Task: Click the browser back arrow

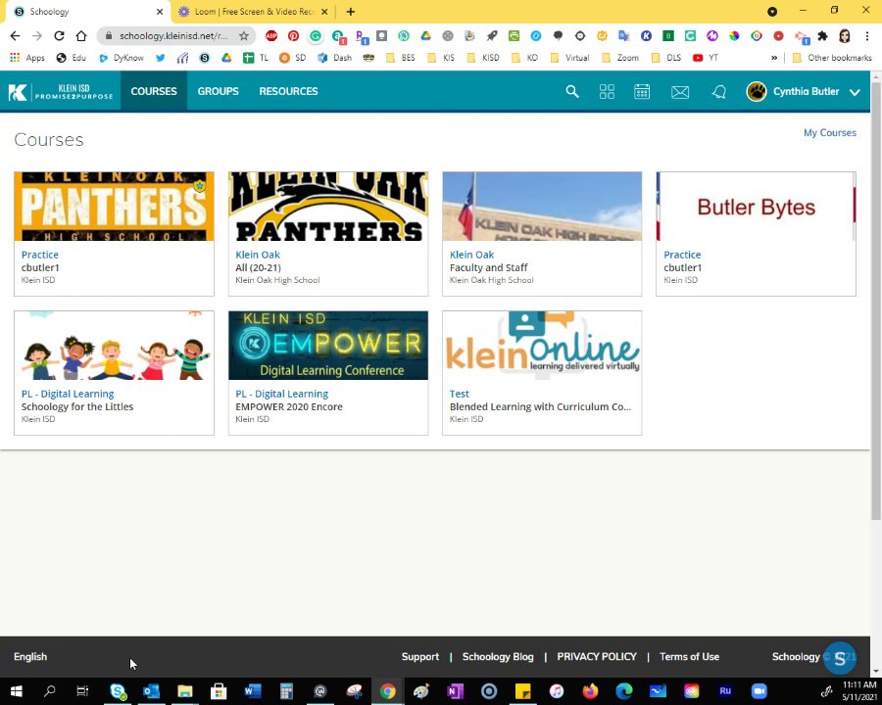Action: pos(15,36)
